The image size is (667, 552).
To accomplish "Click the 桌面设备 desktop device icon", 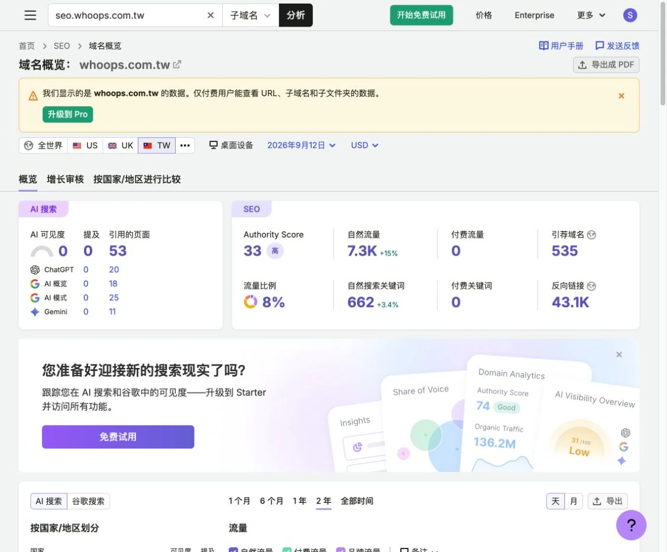I will (x=213, y=145).
